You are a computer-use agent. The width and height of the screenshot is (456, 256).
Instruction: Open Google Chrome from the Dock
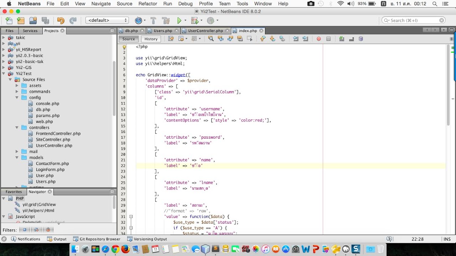coord(115,249)
